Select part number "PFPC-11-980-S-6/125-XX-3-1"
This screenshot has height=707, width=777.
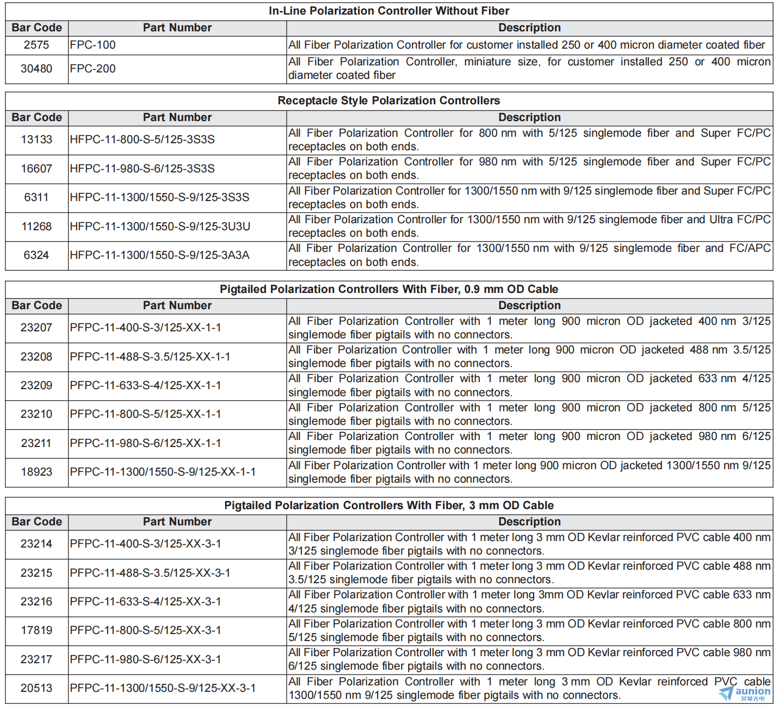click(146, 659)
